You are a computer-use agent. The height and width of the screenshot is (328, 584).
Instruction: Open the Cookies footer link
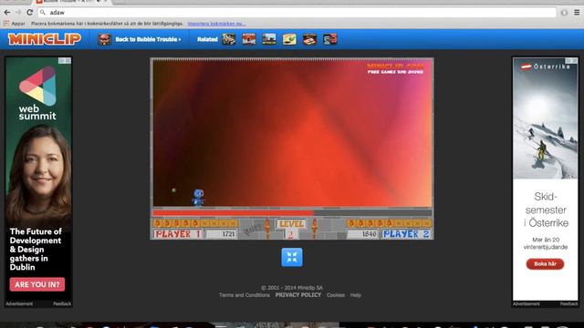336,295
